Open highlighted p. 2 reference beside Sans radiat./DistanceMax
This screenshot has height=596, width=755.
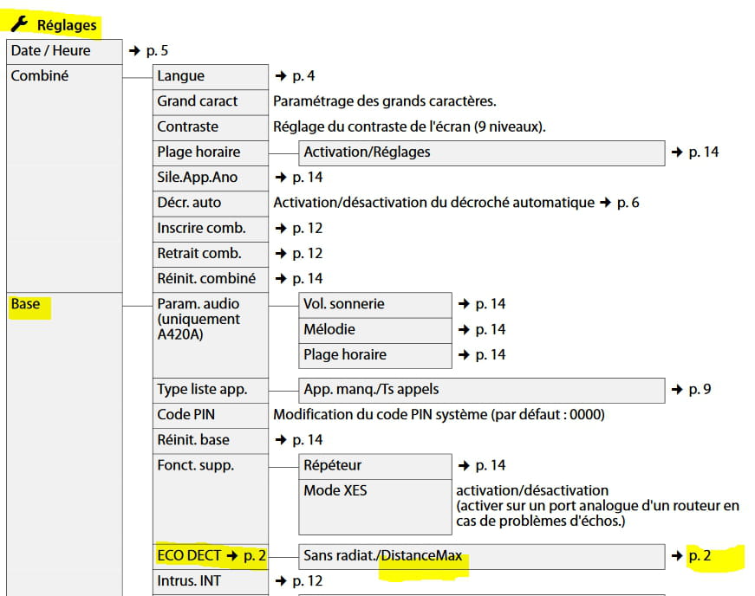(x=700, y=556)
